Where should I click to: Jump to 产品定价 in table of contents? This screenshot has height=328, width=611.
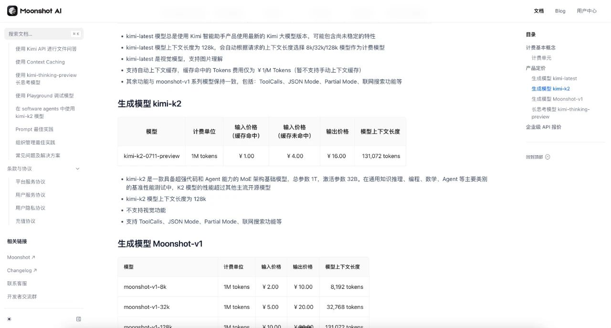tap(536, 68)
